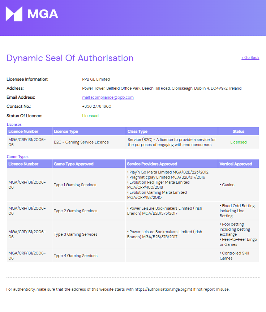Click the Licensee Information label

pyautogui.click(x=27, y=79)
